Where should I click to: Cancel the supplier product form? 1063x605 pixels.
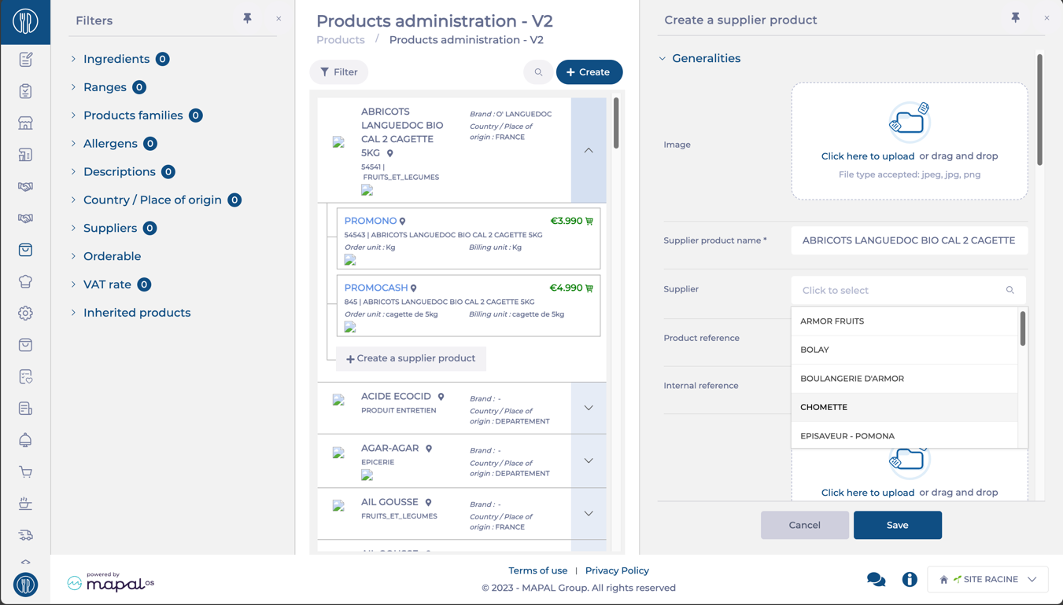click(805, 525)
